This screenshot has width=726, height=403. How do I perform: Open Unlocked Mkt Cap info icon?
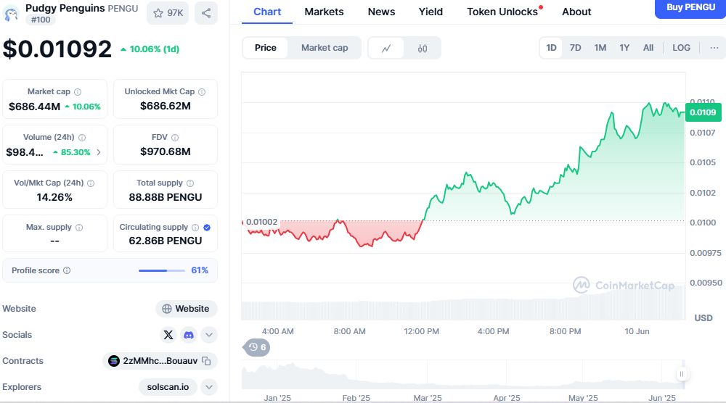tap(202, 92)
